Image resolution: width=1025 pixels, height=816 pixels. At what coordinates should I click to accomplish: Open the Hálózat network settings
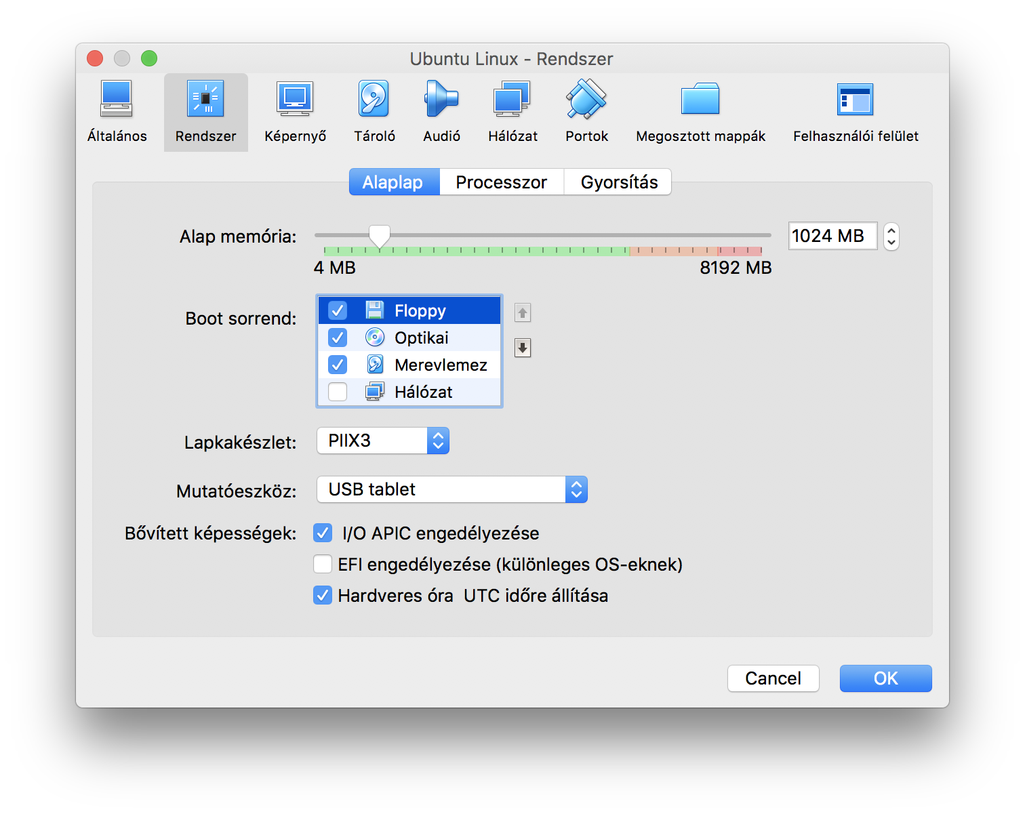[x=512, y=113]
